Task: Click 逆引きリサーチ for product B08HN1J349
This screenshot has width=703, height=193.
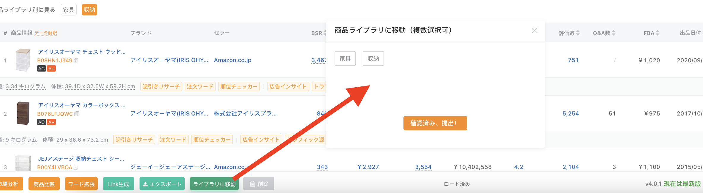Action: [x=161, y=86]
